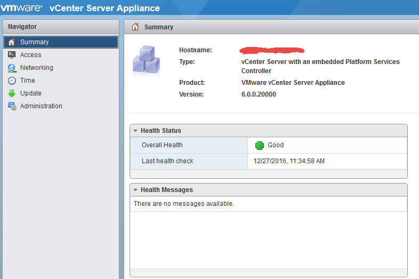This screenshot has width=419, height=279.
Task: Click the version number 6.0.0.20000
Action: (259, 94)
